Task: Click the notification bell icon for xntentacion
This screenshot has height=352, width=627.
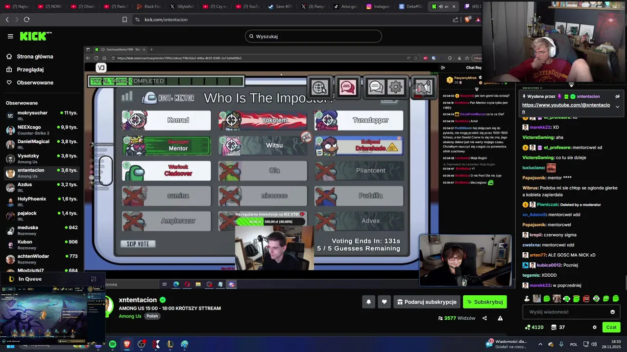Action: pos(369,302)
